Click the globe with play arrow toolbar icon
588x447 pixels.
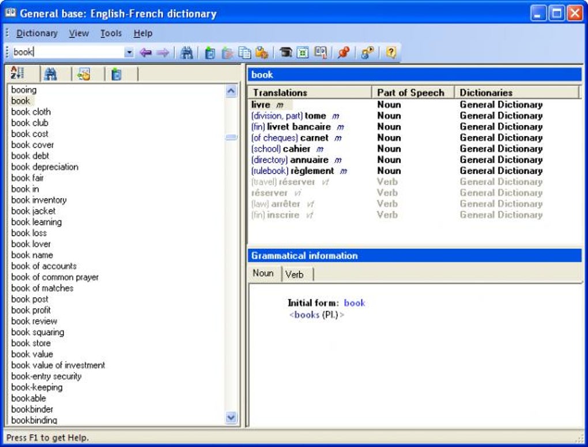coord(368,53)
